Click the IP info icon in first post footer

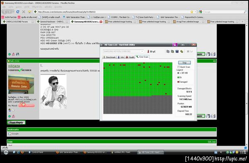[x=17, y=54]
